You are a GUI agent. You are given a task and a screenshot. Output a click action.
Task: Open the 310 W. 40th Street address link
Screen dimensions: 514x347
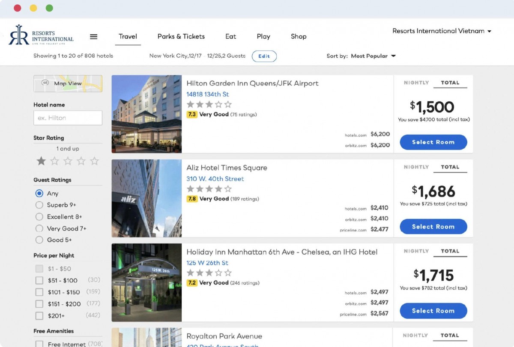pyautogui.click(x=215, y=179)
